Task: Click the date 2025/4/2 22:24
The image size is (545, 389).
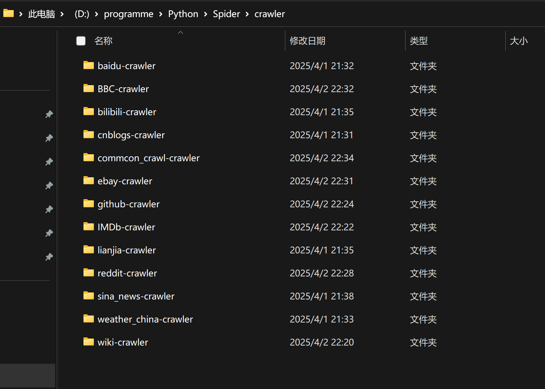Action: [322, 204]
